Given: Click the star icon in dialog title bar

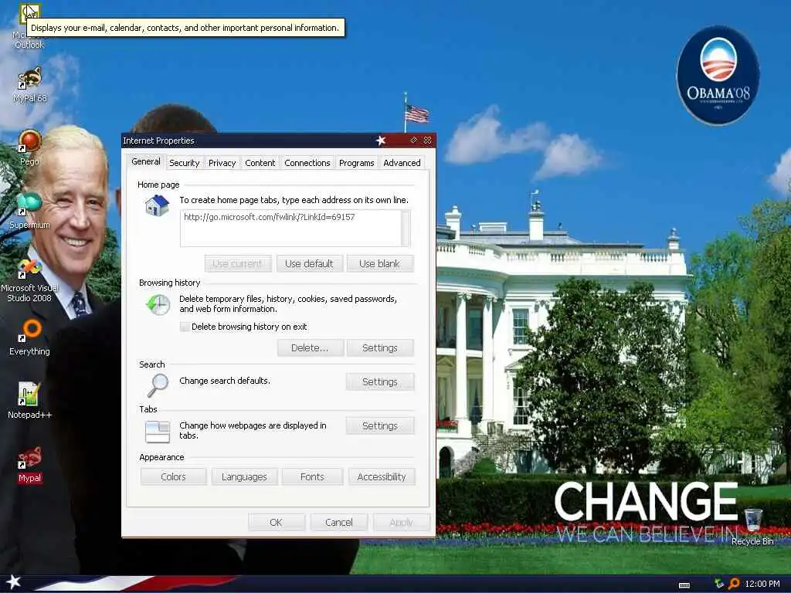Looking at the screenshot, I should pos(381,141).
